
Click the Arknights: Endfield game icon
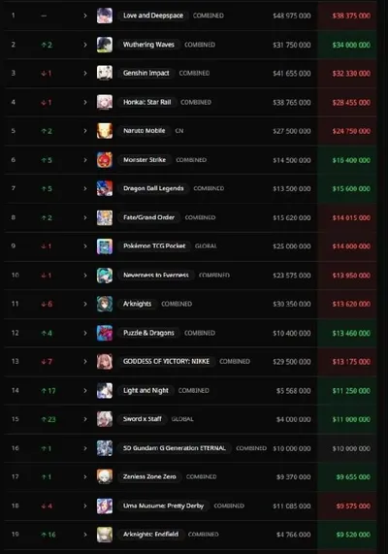tap(105, 535)
